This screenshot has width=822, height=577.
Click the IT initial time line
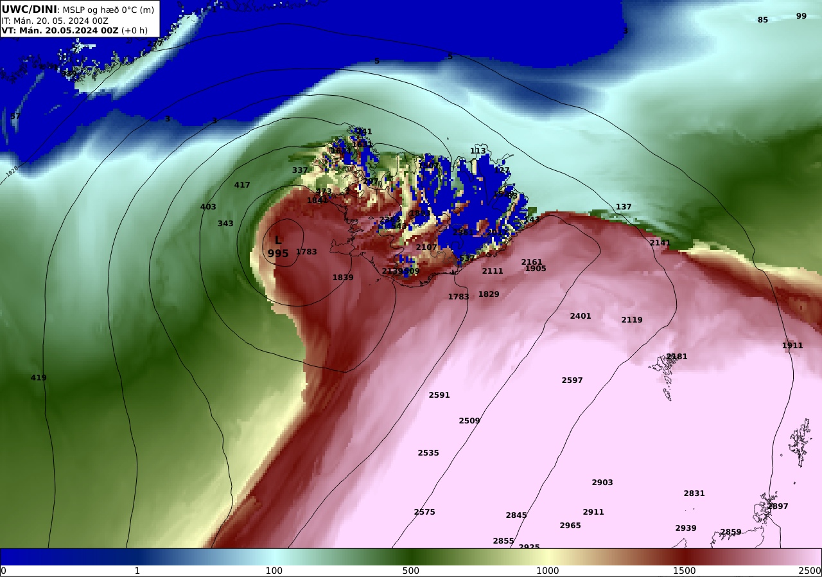tap(55, 21)
